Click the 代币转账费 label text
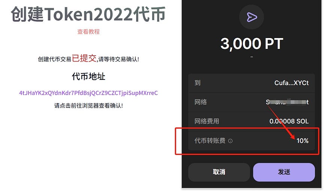The height and width of the screenshot is (193, 328). pyautogui.click(x=210, y=141)
